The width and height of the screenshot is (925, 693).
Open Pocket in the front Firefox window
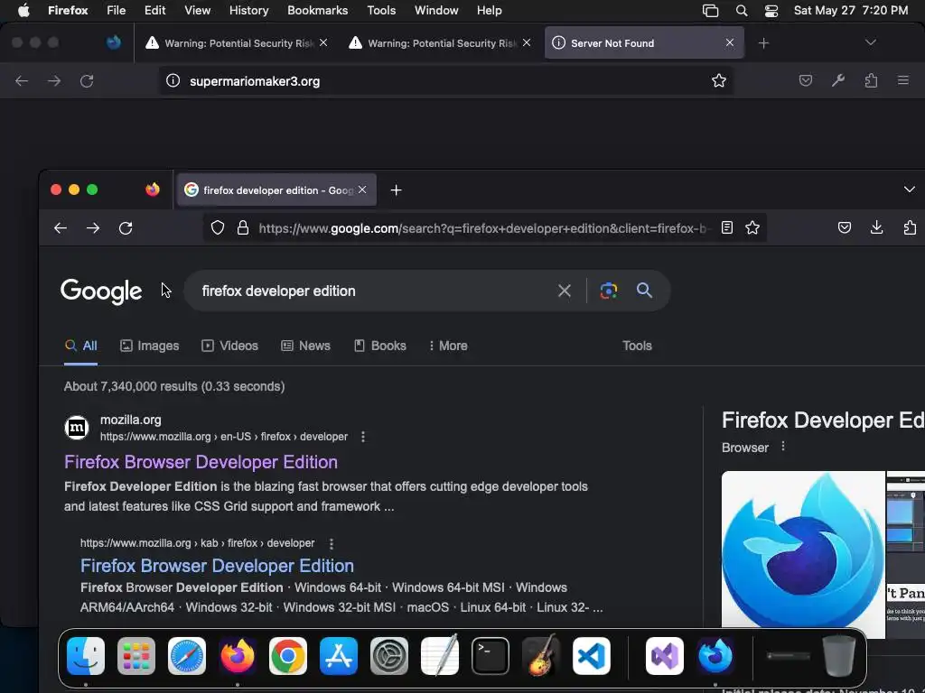[x=845, y=227]
